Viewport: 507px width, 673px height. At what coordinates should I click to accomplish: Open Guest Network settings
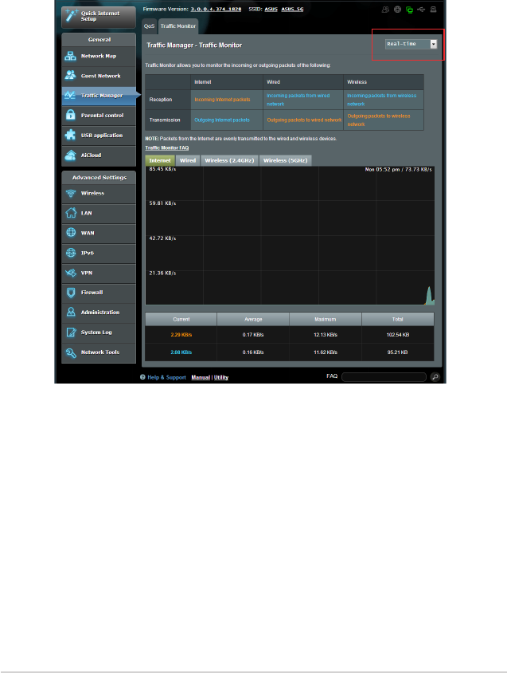click(99, 76)
